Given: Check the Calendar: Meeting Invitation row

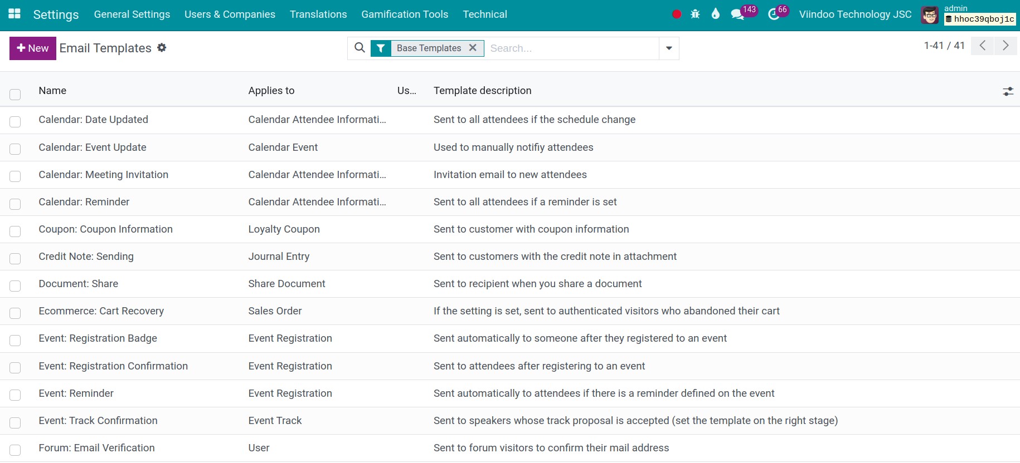Looking at the screenshot, I should [15, 176].
